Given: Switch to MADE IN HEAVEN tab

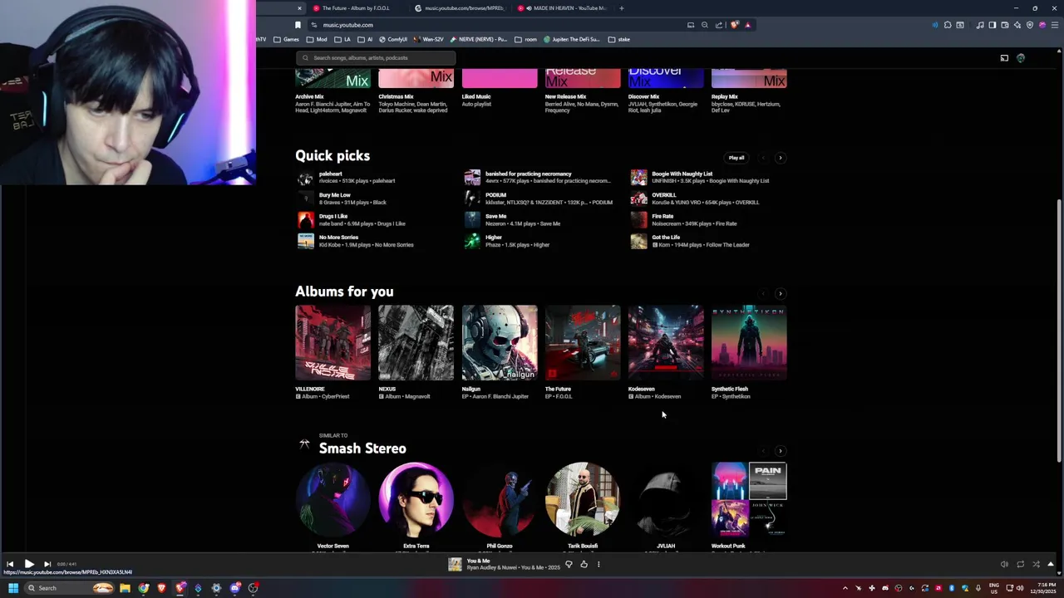Looking at the screenshot, I should tap(563, 8).
